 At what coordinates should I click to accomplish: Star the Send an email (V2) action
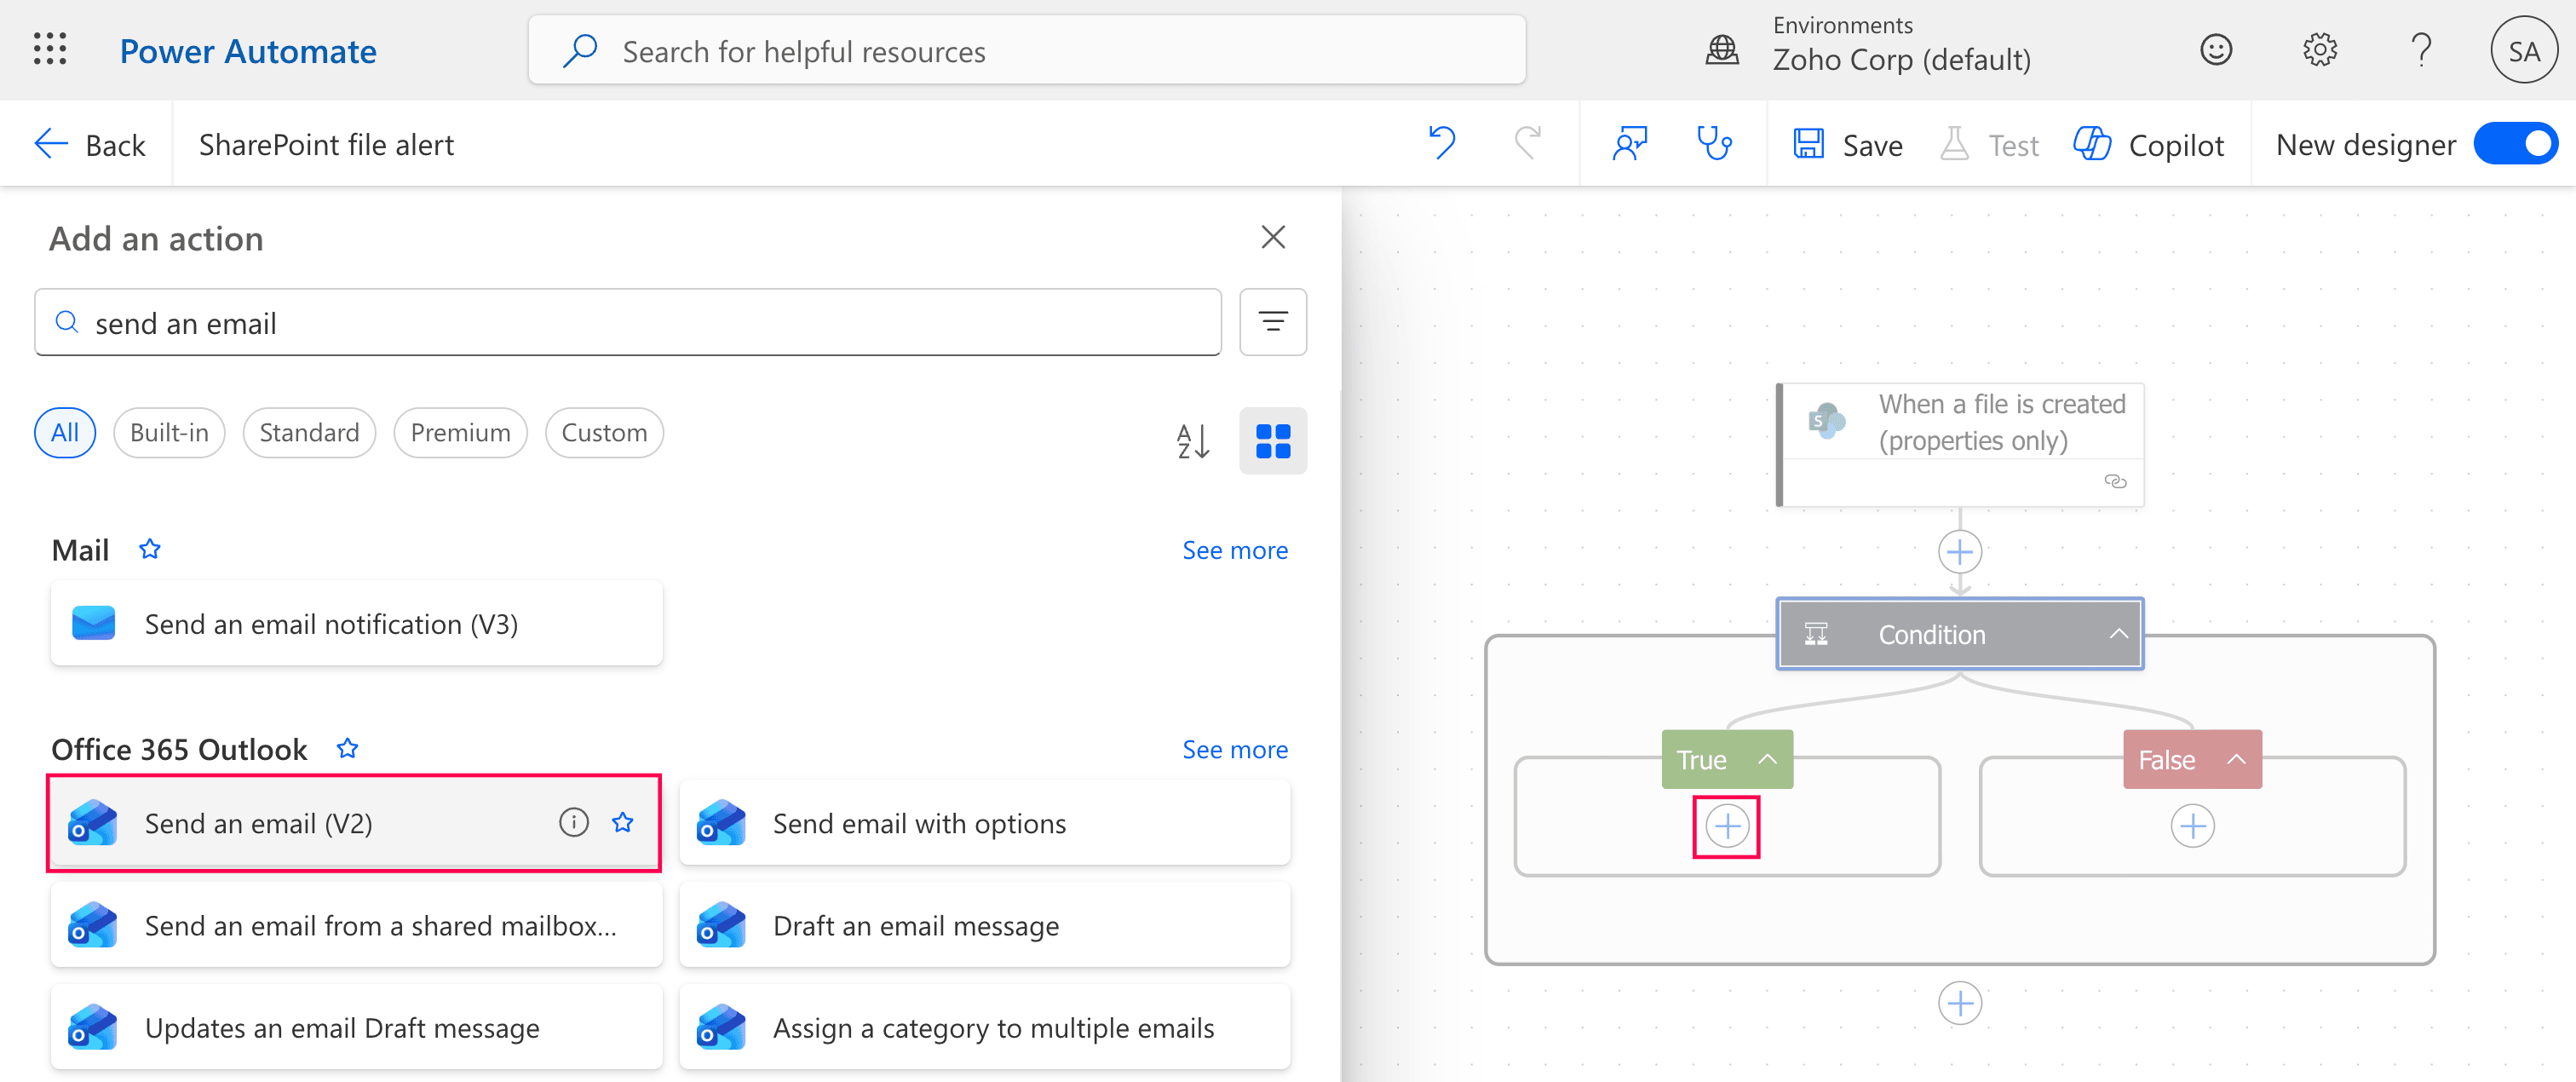point(624,822)
